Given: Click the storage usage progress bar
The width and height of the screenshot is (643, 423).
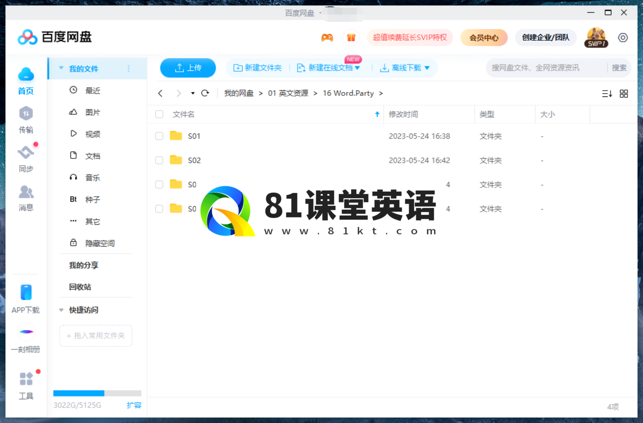Looking at the screenshot, I should pos(97,393).
